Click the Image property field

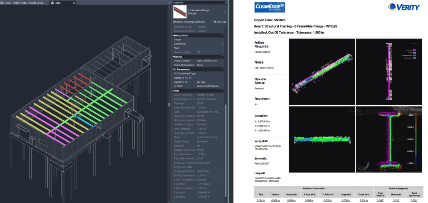(x=210, y=40)
